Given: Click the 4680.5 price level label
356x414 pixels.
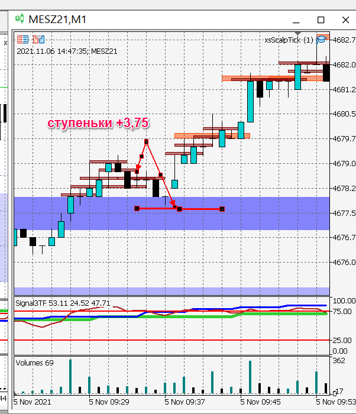Looking at the screenshot, I should point(344,114).
